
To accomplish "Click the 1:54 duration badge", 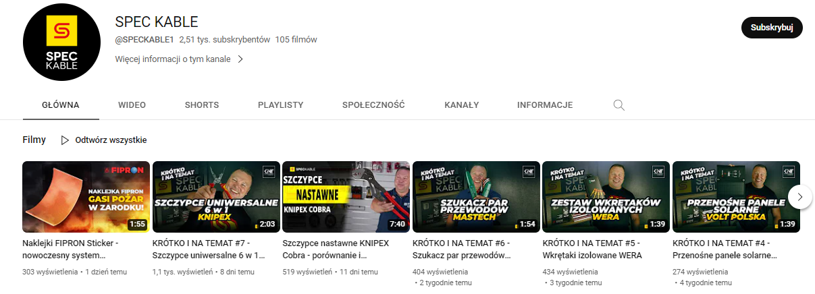I will click(x=527, y=224).
